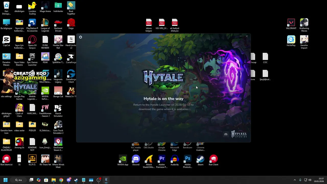This screenshot has width=327, height=184.
Task: Select the istisna belgesi PDF file
Action: pos(149,25)
